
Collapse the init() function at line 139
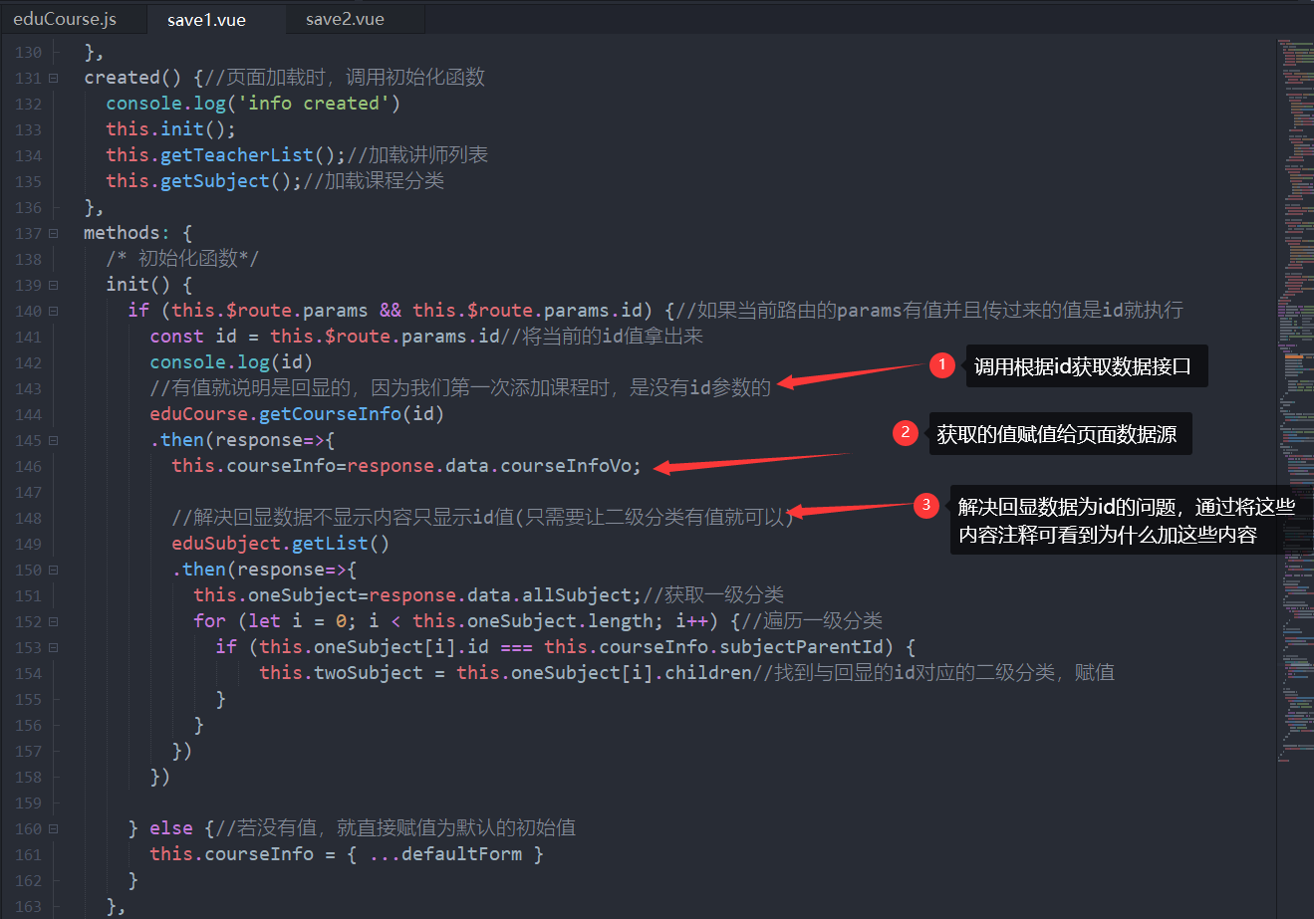pyautogui.click(x=53, y=285)
